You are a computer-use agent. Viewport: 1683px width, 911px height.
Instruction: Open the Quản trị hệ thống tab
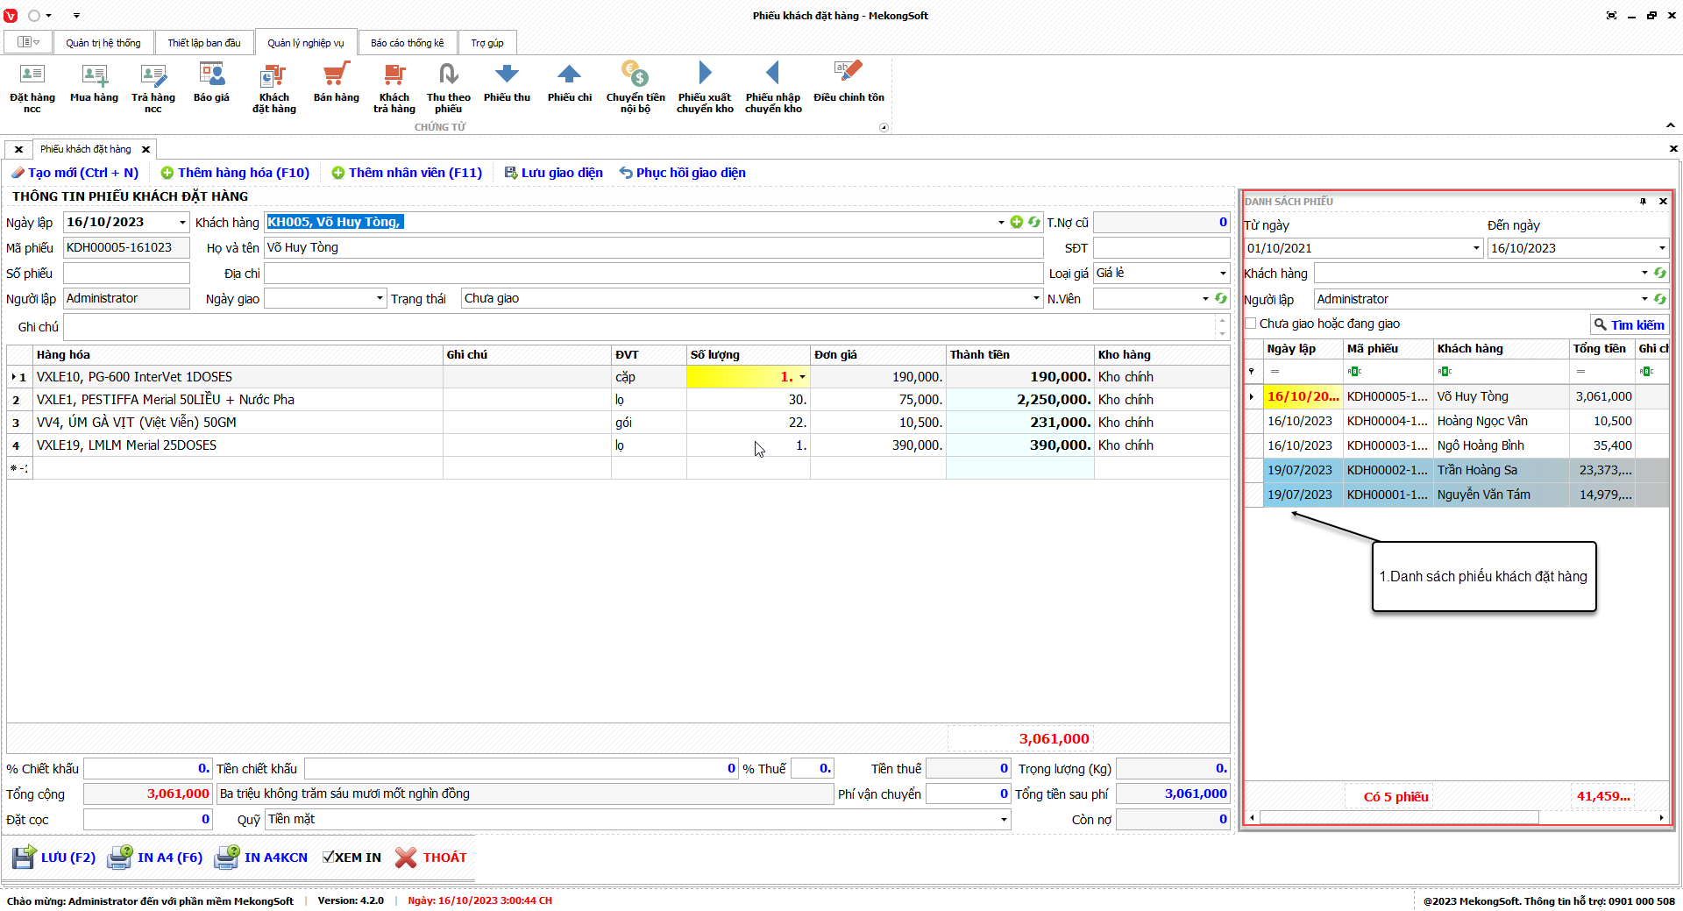(x=103, y=43)
